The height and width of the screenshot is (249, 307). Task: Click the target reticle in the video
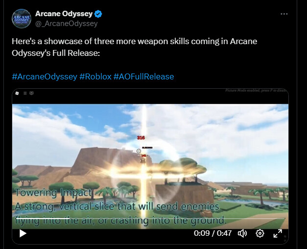(x=139, y=151)
